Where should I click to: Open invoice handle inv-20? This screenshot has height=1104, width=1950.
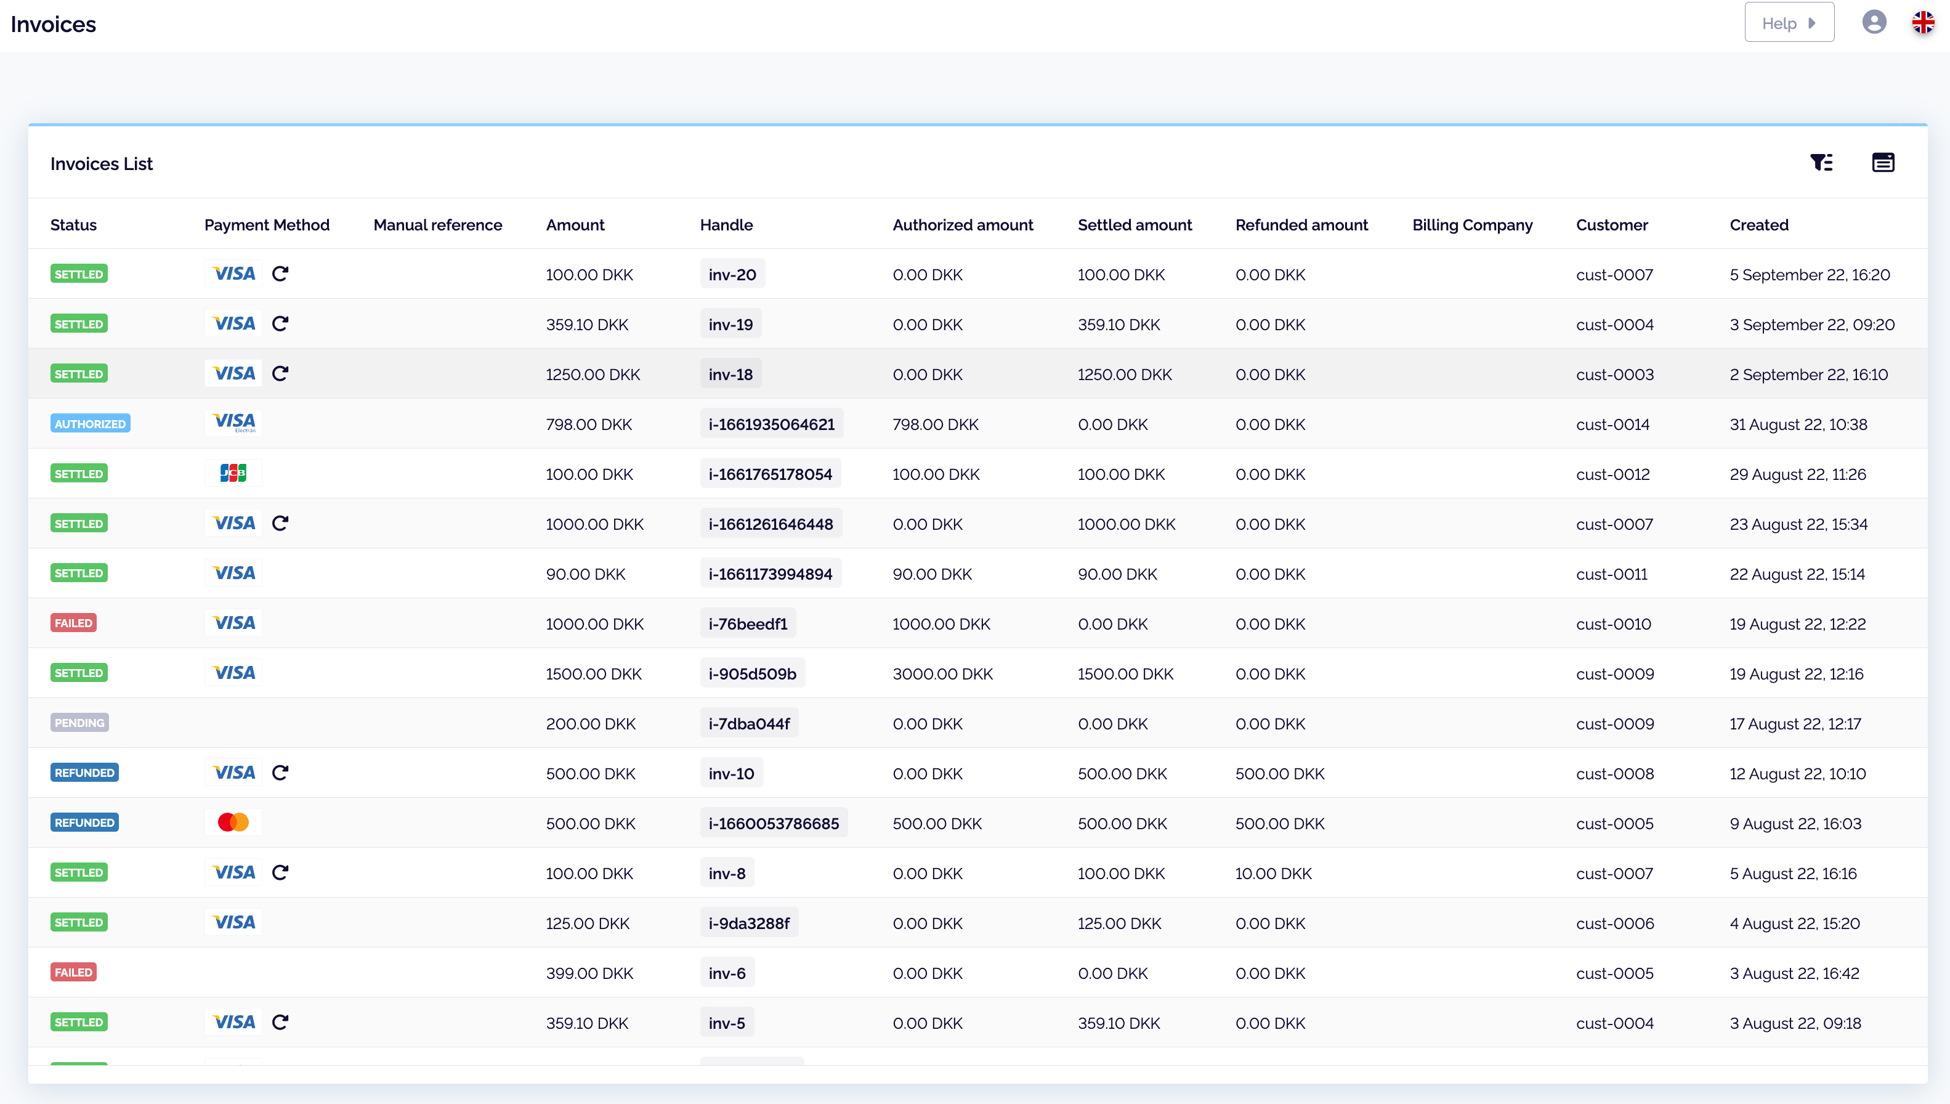[x=732, y=275]
